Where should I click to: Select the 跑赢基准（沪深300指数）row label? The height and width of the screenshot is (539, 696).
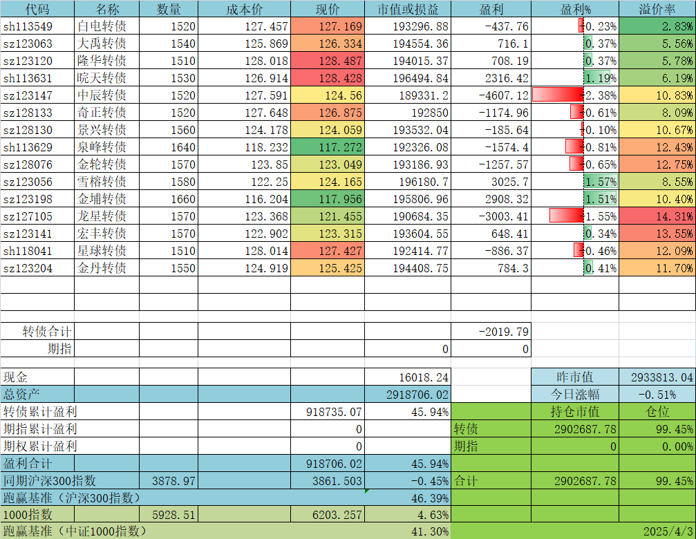coord(182,498)
